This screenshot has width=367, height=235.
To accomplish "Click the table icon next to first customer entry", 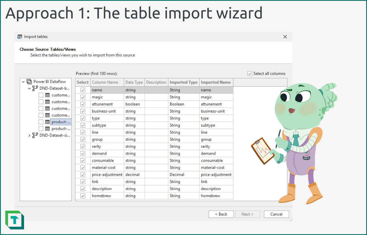I will (47, 95).
